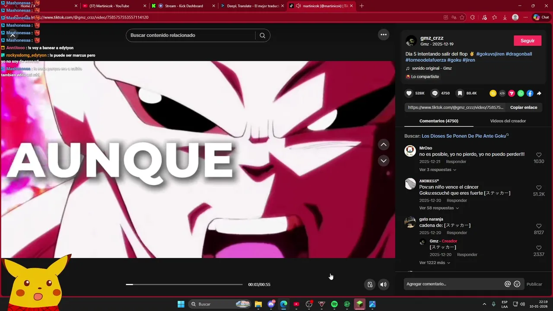This screenshot has width=553, height=311.
Task: Open Edge profile avatar
Action: [515, 17]
